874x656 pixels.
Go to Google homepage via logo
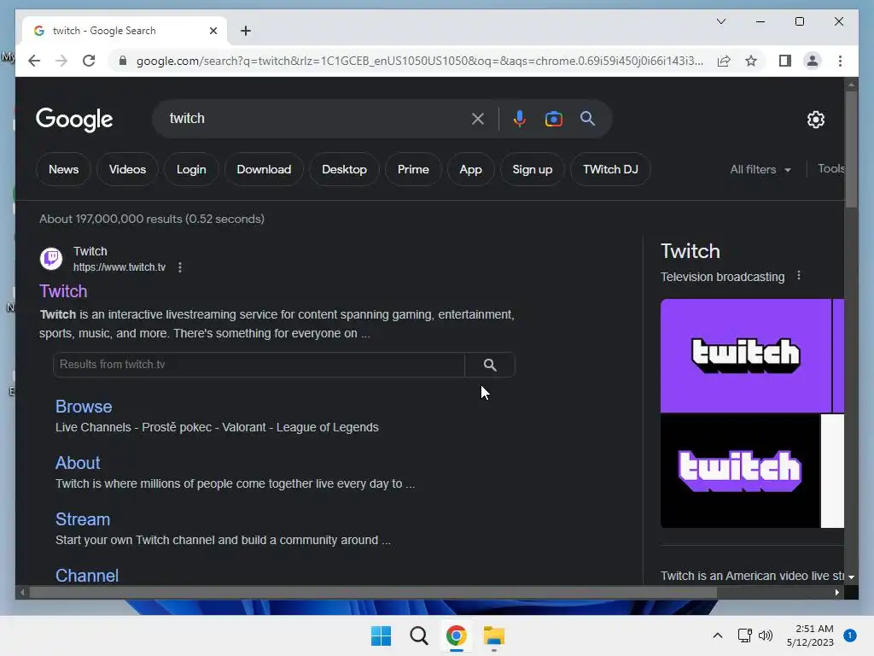74,120
